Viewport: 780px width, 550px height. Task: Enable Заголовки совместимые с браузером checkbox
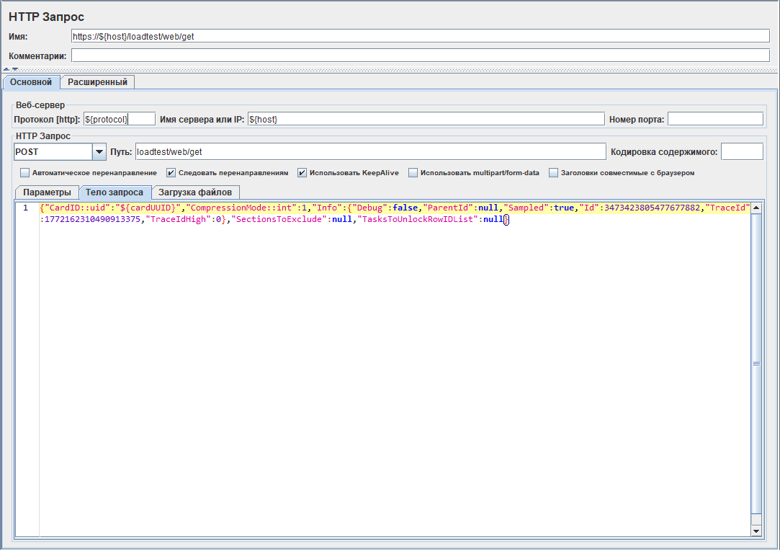click(x=553, y=173)
